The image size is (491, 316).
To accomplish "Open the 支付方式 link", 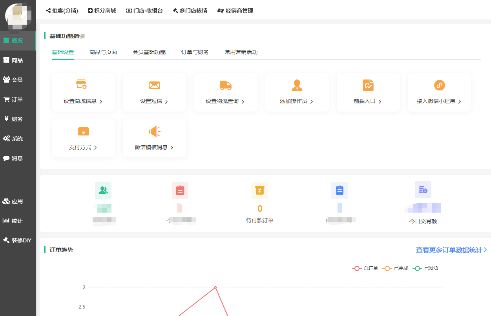I will (83, 148).
